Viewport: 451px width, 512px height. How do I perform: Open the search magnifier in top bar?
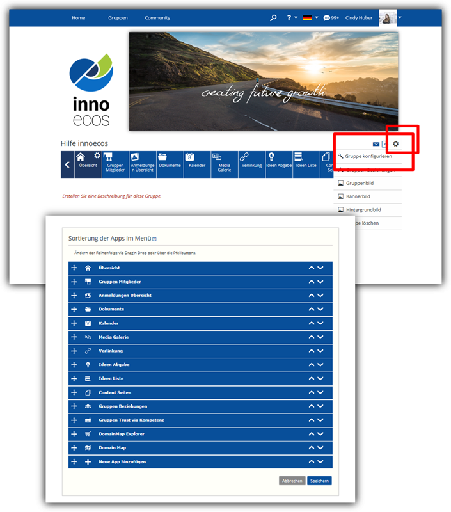pos(273,18)
